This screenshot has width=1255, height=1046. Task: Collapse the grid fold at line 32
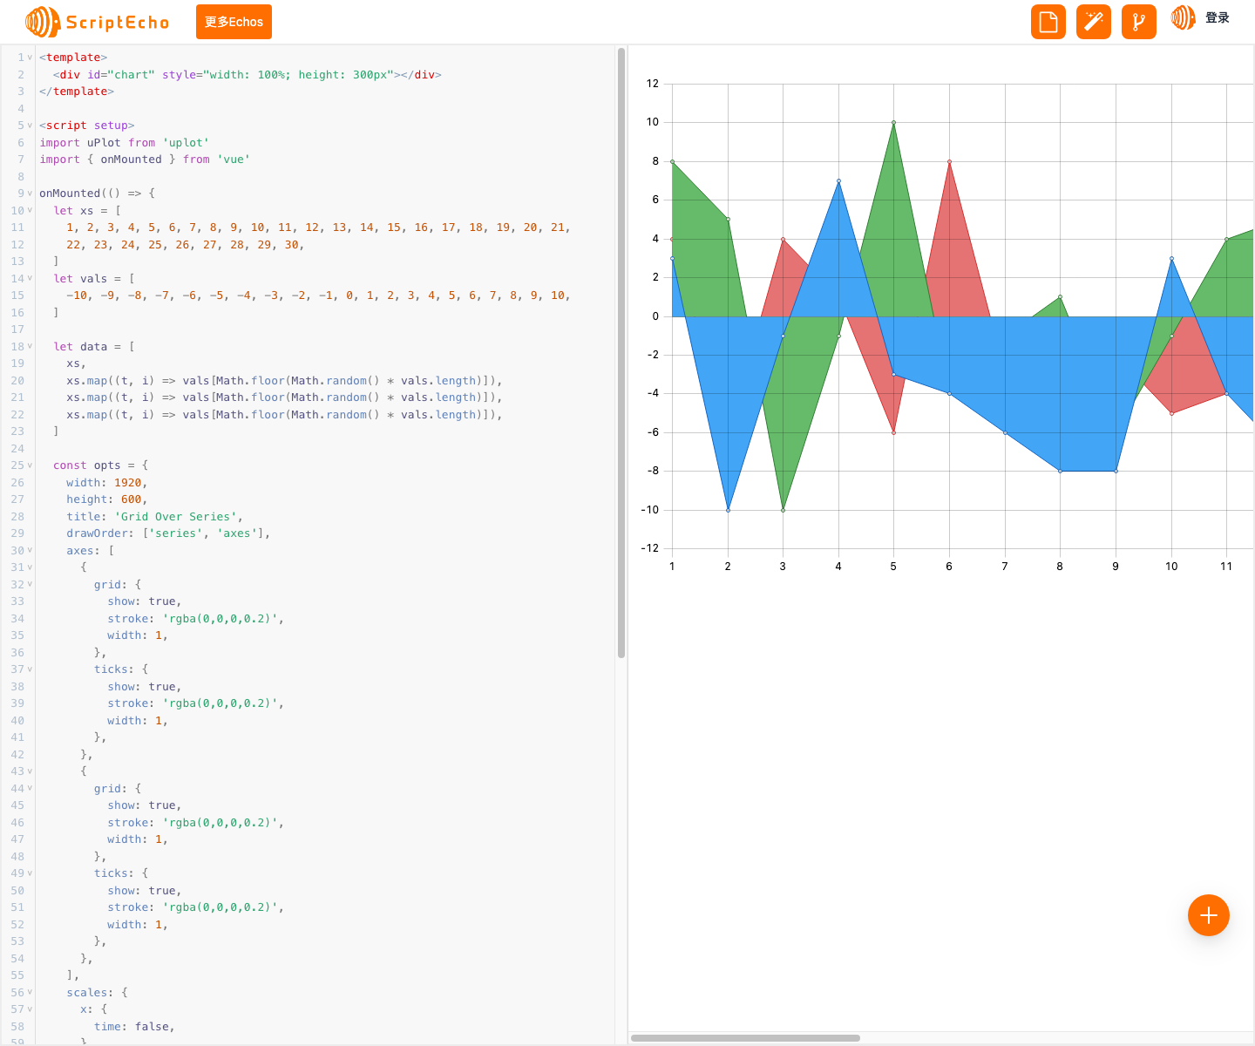[30, 585]
